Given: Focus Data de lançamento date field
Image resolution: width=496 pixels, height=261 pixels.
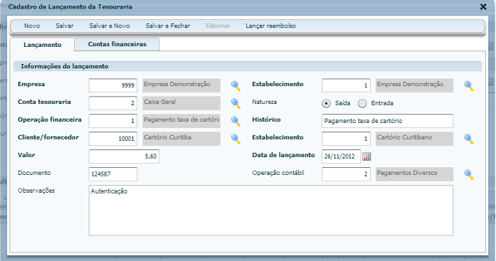Looking at the screenshot, I should [341, 156].
